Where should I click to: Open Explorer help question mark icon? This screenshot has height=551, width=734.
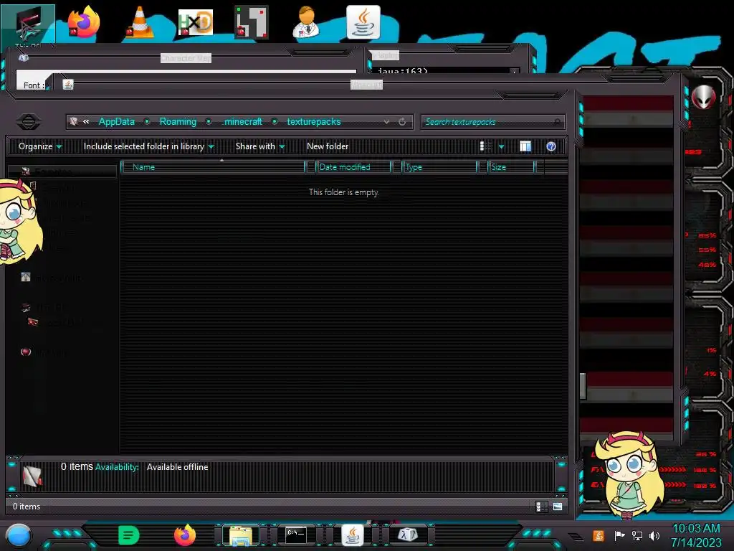(x=551, y=146)
